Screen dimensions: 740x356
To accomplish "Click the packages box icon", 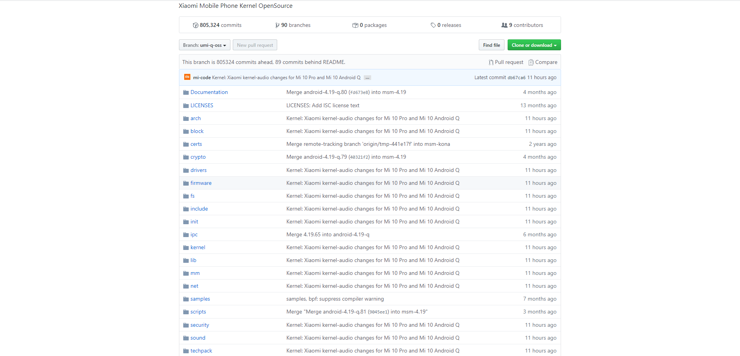I will point(355,25).
